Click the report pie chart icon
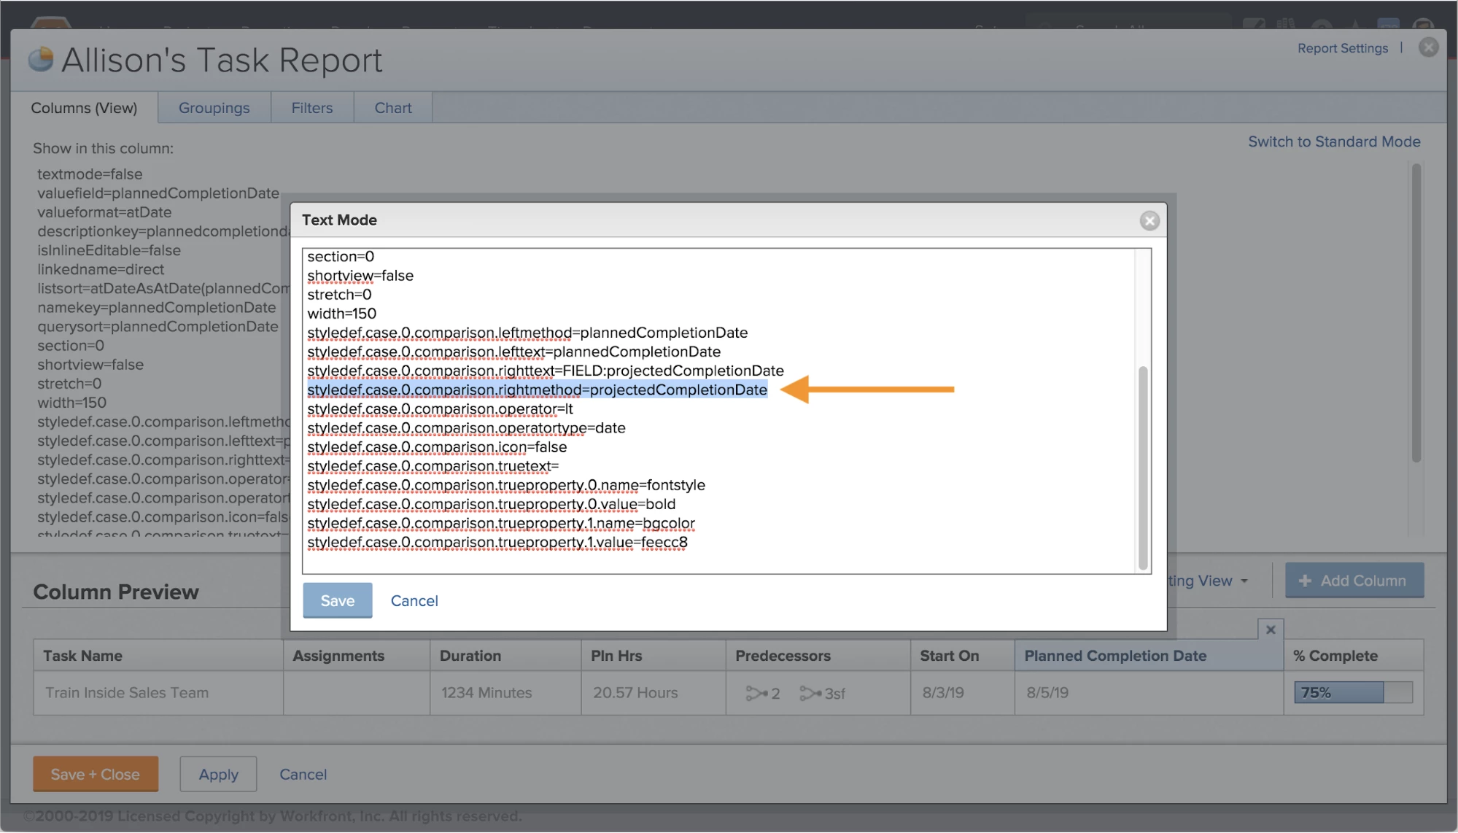This screenshot has width=1458, height=833. (41, 60)
